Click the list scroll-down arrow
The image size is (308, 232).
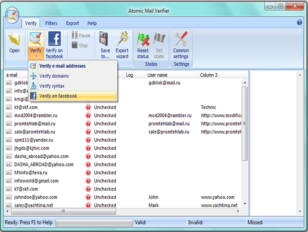245,204
